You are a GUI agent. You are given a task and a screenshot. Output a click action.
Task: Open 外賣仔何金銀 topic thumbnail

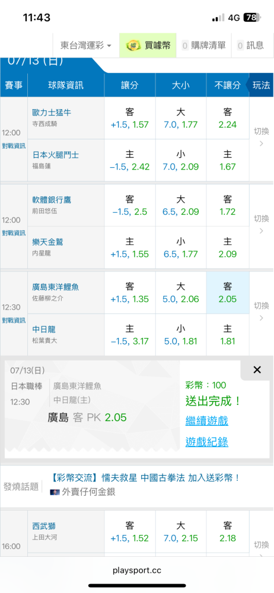(x=55, y=492)
